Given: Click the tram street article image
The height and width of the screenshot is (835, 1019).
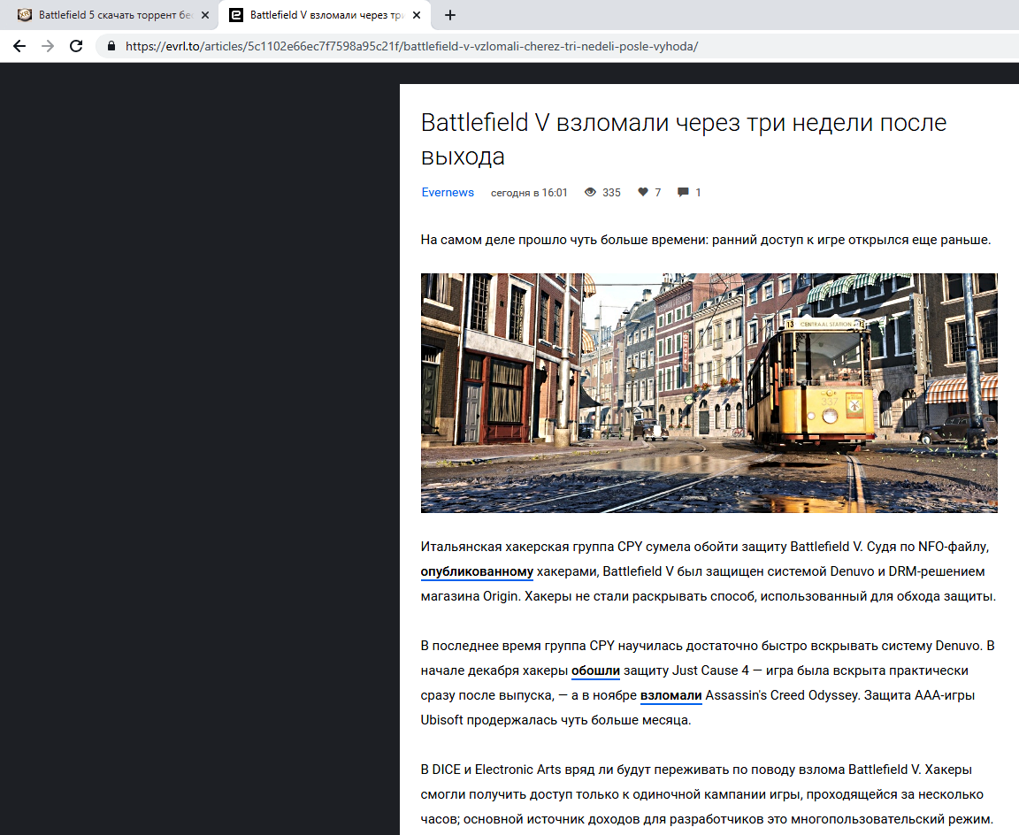Looking at the screenshot, I should point(709,393).
